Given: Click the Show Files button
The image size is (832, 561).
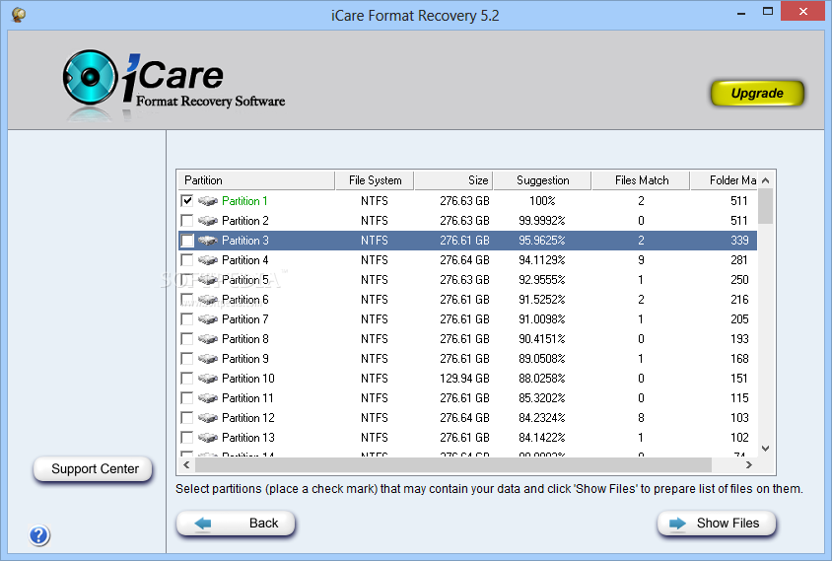Looking at the screenshot, I should click(x=717, y=524).
